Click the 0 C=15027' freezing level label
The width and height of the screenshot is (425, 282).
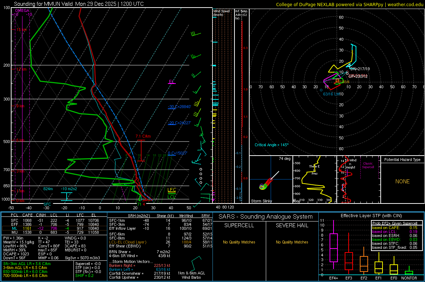pyautogui.click(x=178, y=153)
